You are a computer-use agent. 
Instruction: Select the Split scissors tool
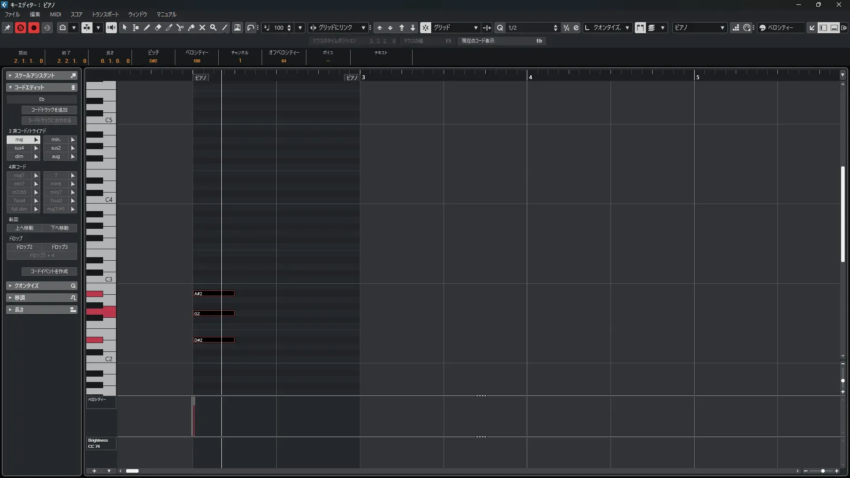point(180,27)
